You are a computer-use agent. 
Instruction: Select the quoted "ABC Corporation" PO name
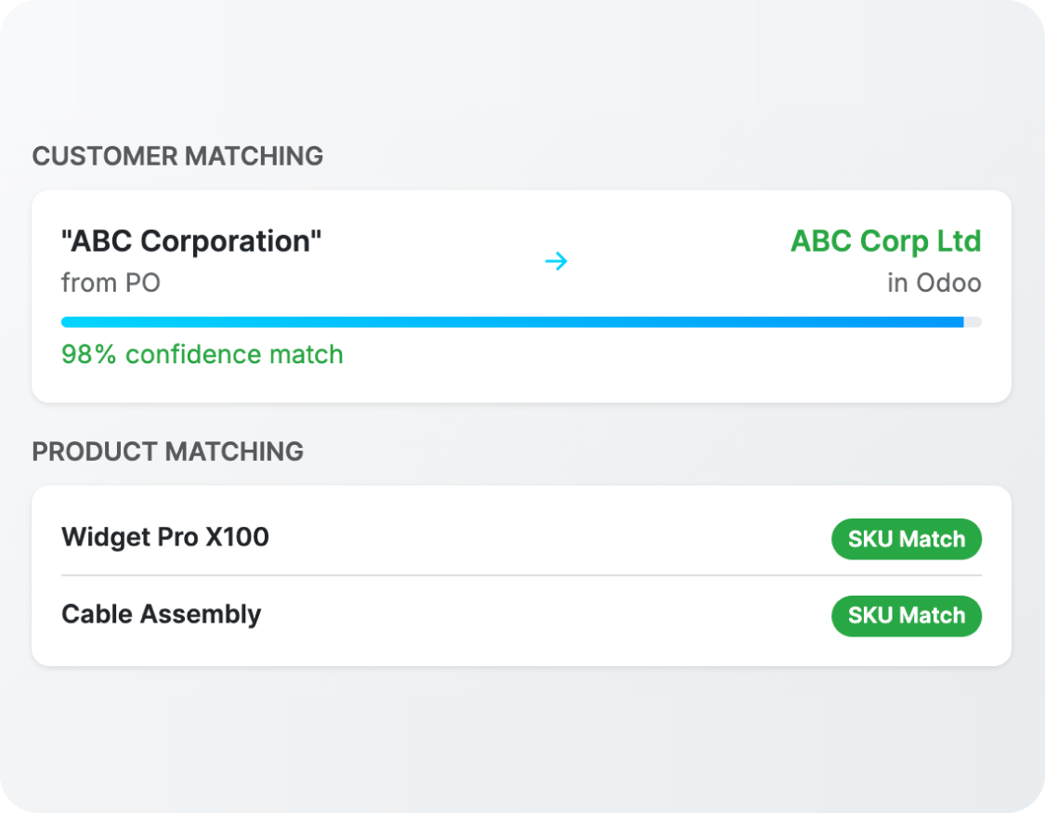pos(191,242)
